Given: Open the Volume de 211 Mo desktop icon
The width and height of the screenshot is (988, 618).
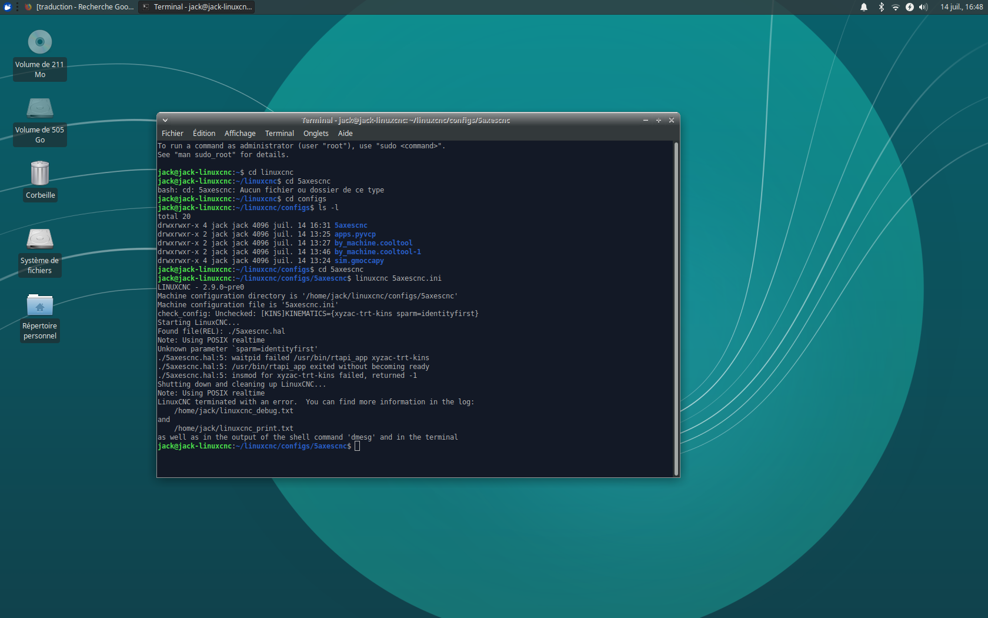Looking at the screenshot, I should [x=40, y=42].
